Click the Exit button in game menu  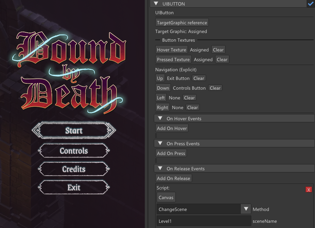[74, 187]
